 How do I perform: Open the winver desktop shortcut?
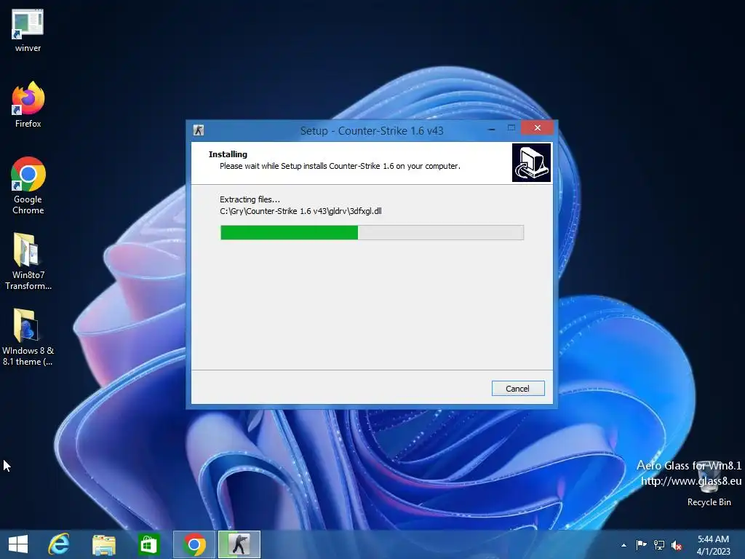[28, 31]
